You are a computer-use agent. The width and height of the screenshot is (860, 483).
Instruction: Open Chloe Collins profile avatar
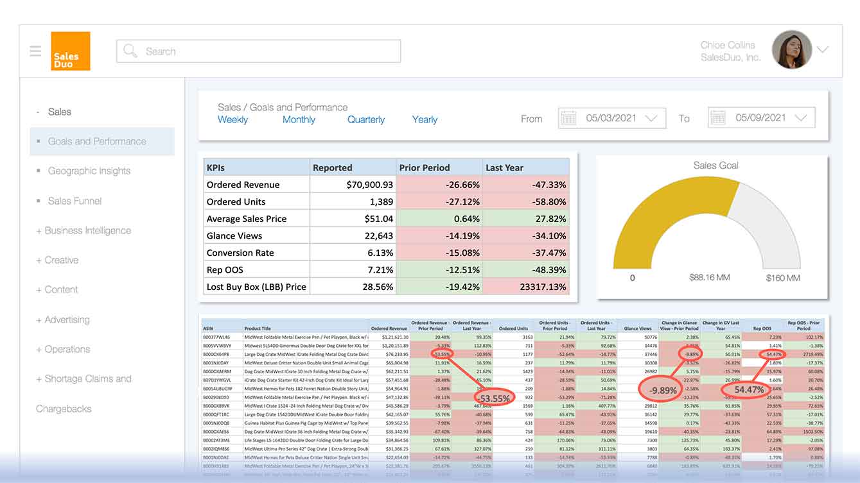tap(792, 49)
